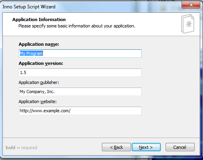
Task: Focus the Application version field showing 1.5
Action: tap(80, 72)
